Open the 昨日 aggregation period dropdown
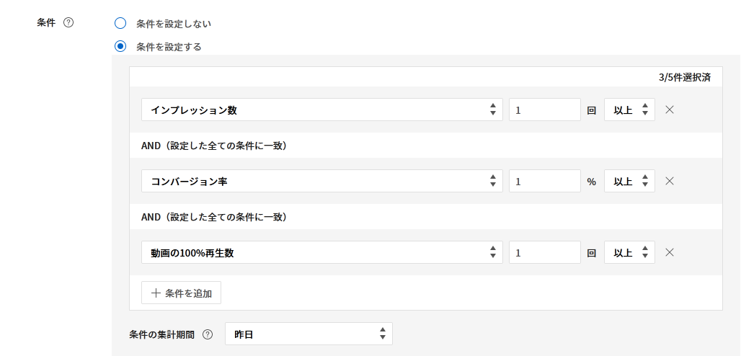741x356 pixels. (x=309, y=334)
